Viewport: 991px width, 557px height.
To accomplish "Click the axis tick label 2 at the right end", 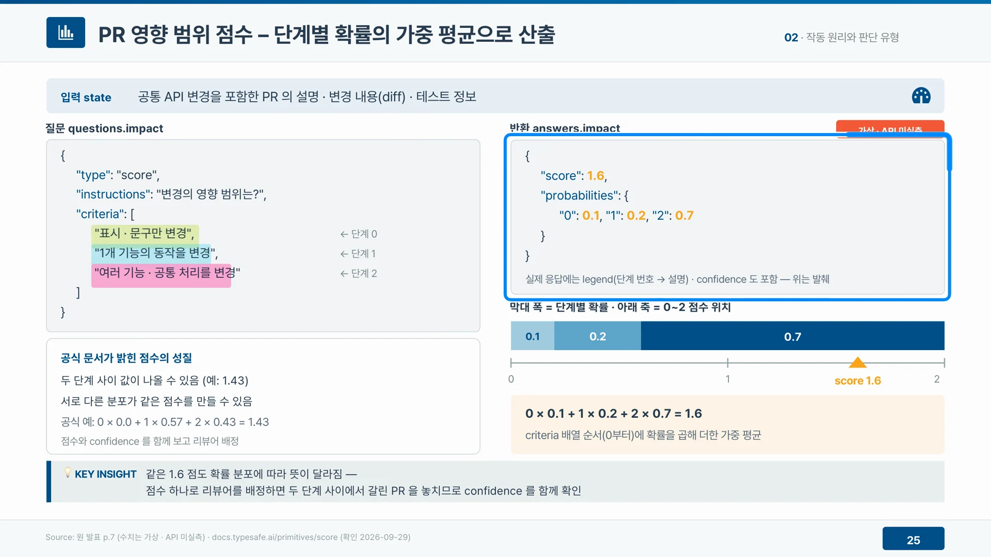I will (937, 379).
